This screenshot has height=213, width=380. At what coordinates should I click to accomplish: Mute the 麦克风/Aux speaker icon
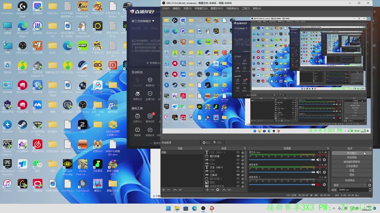pos(318,160)
